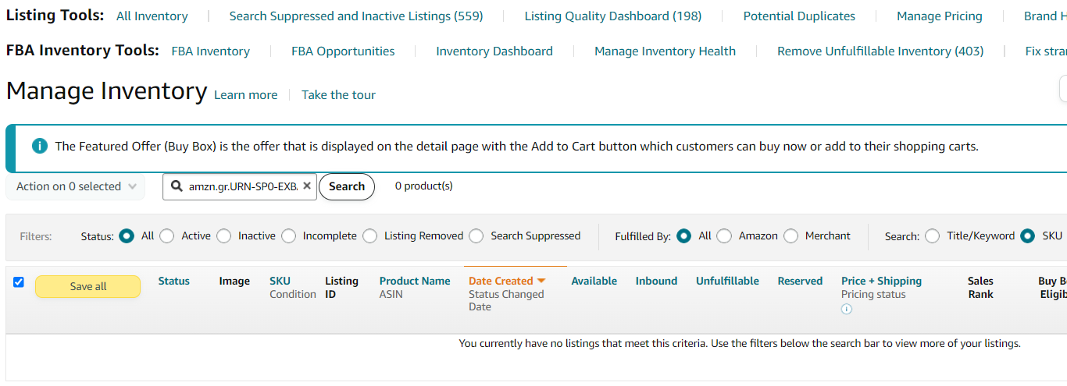Click the Search button
Screen dimensions: 1067x386
[x=347, y=186]
